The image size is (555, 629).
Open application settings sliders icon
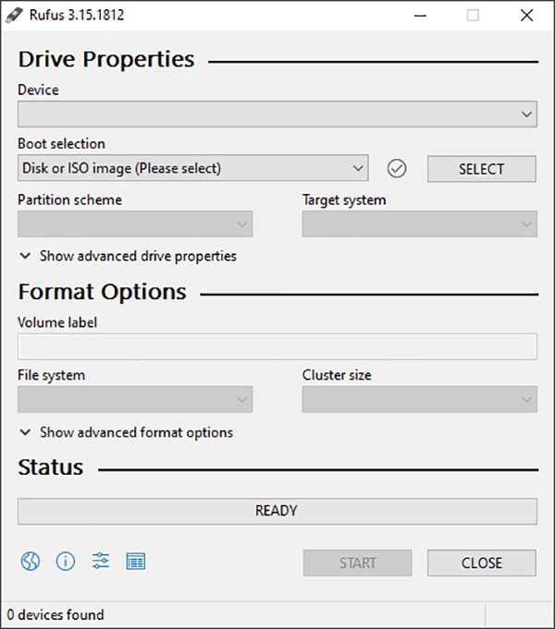[x=101, y=562]
